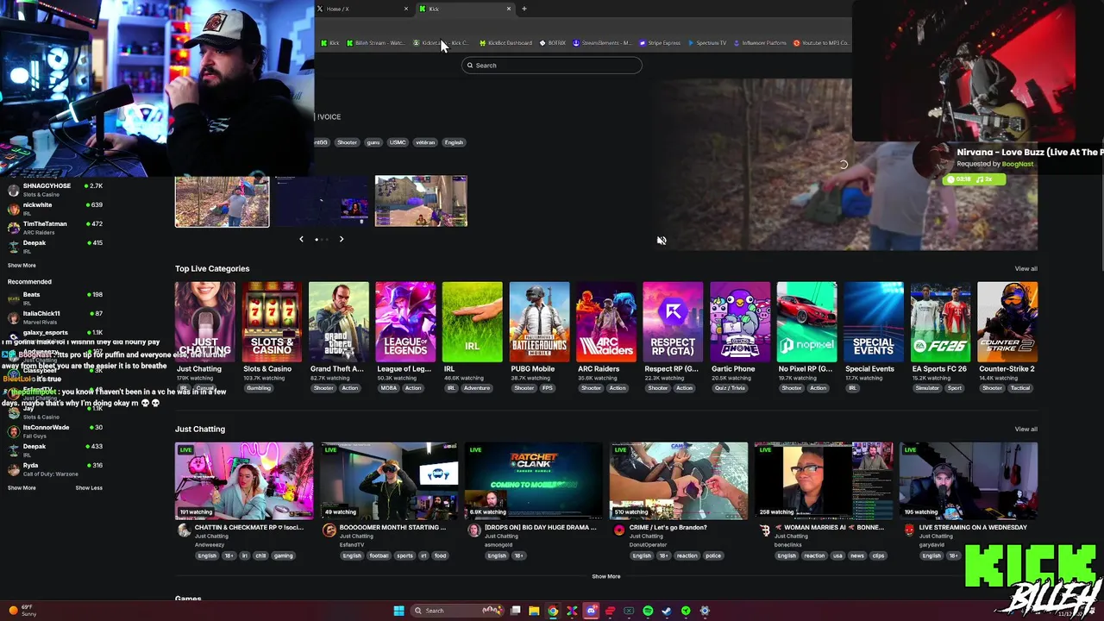Switch to the Kick tab
Viewport: 1104px width, 621px height.
pyautogui.click(x=465, y=9)
